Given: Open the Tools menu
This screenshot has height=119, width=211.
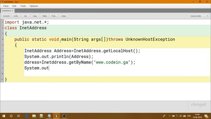Looking at the screenshot, I should pyautogui.click(x=23, y=6).
